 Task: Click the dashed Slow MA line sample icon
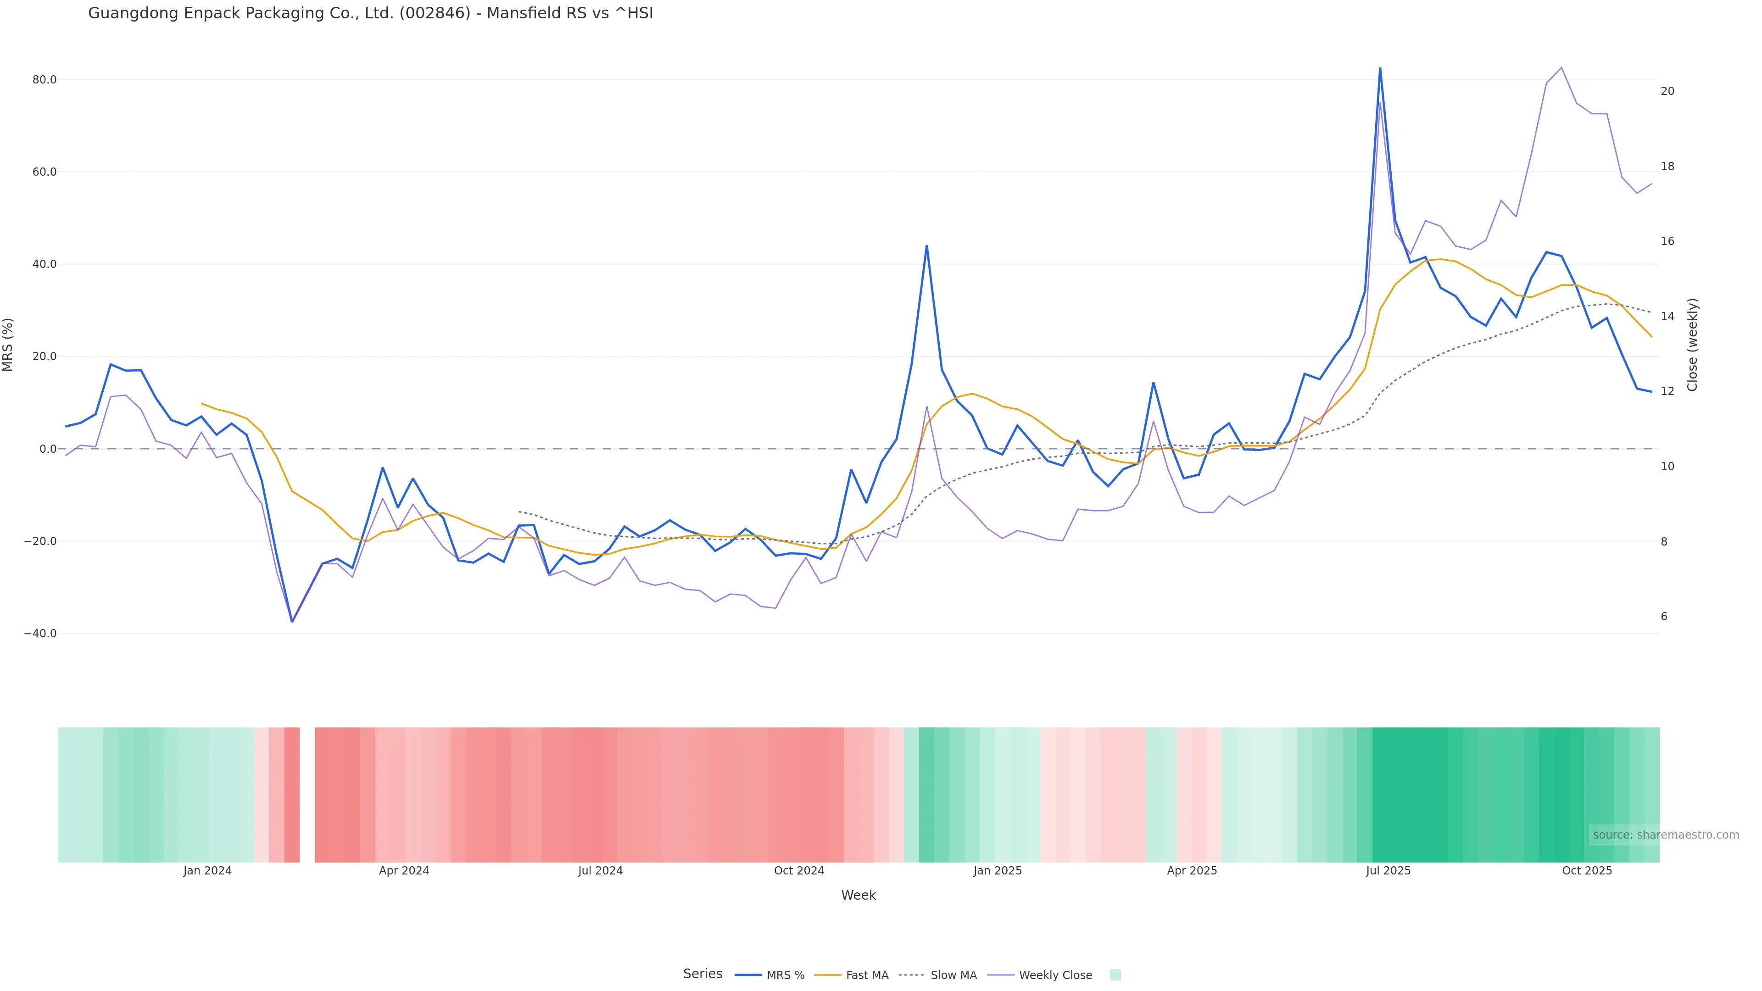point(911,975)
